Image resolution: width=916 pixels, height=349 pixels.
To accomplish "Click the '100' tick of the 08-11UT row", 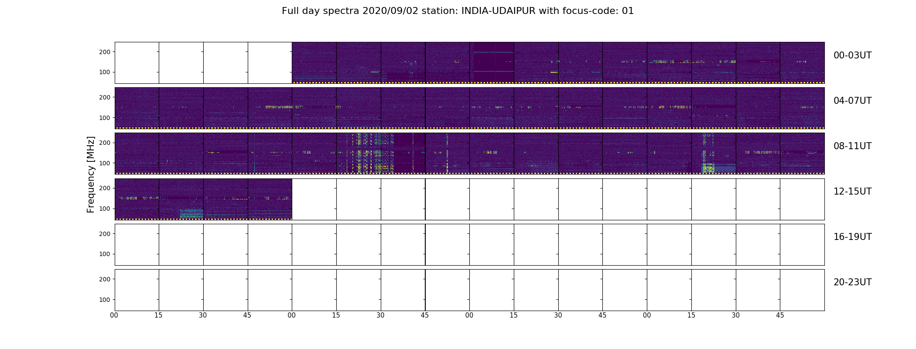I will point(105,163).
